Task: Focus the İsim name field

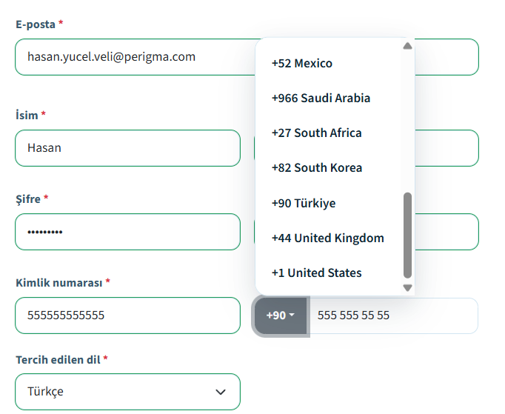Action: click(x=127, y=148)
